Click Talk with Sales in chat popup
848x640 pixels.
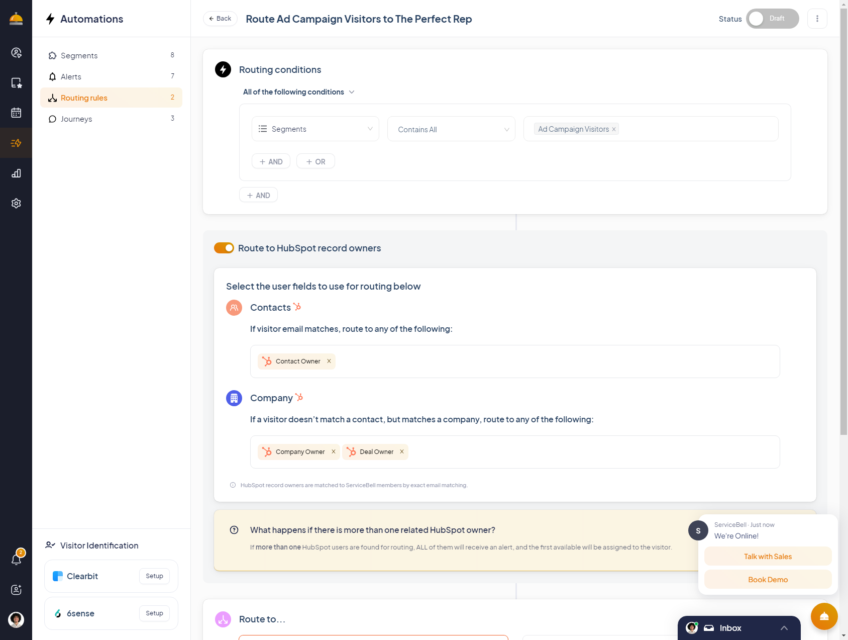768,556
